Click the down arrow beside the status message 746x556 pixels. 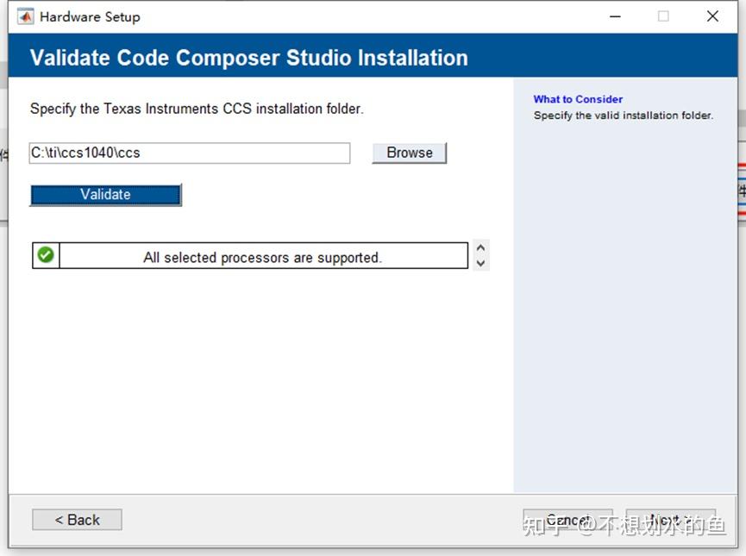pos(480,260)
